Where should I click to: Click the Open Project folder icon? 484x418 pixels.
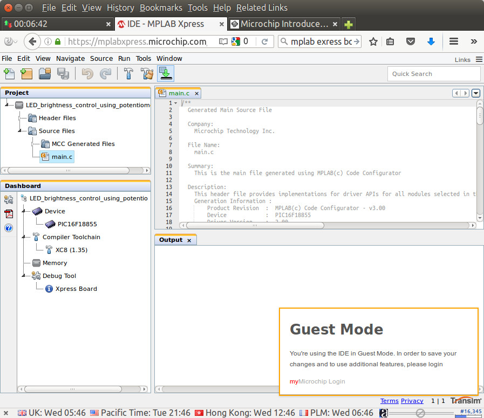coord(45,74)
